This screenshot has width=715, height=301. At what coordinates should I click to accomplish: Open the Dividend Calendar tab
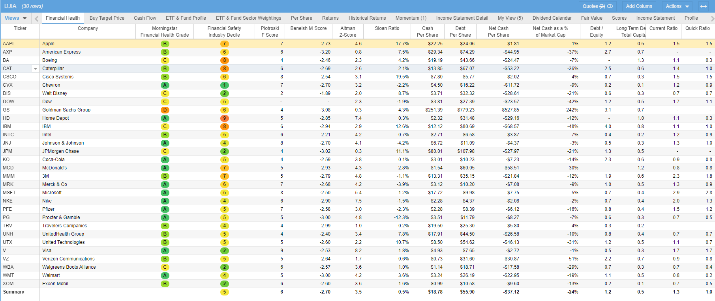pos(552,18)
